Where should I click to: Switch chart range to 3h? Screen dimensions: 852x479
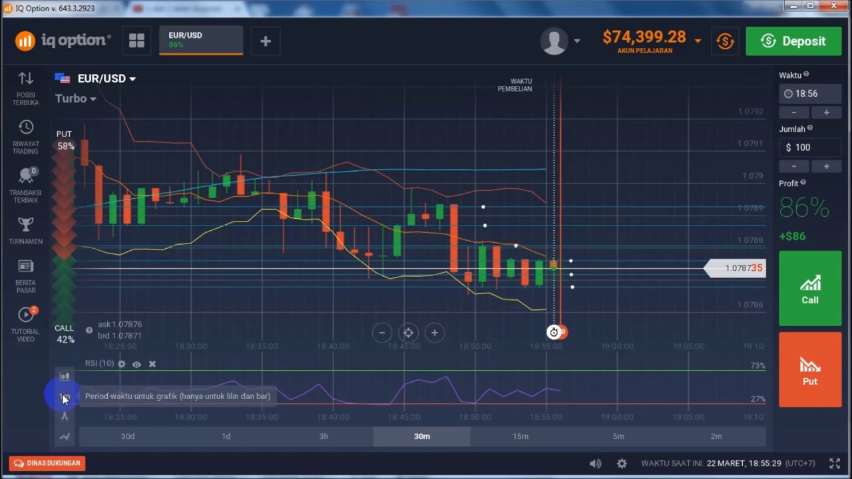click(x=323, y=436)
